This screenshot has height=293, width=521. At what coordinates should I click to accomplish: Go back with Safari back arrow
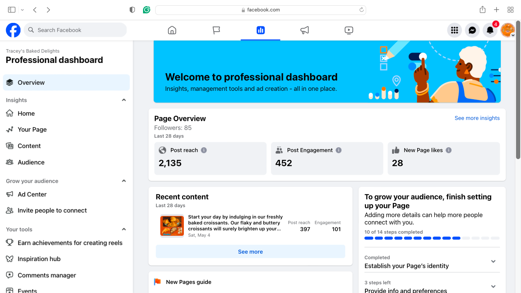(35, 10)
